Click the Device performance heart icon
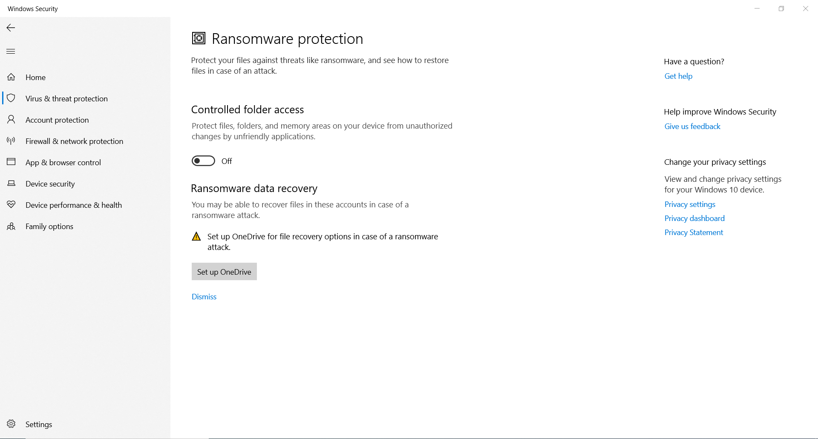 click(x=11, y=205)
